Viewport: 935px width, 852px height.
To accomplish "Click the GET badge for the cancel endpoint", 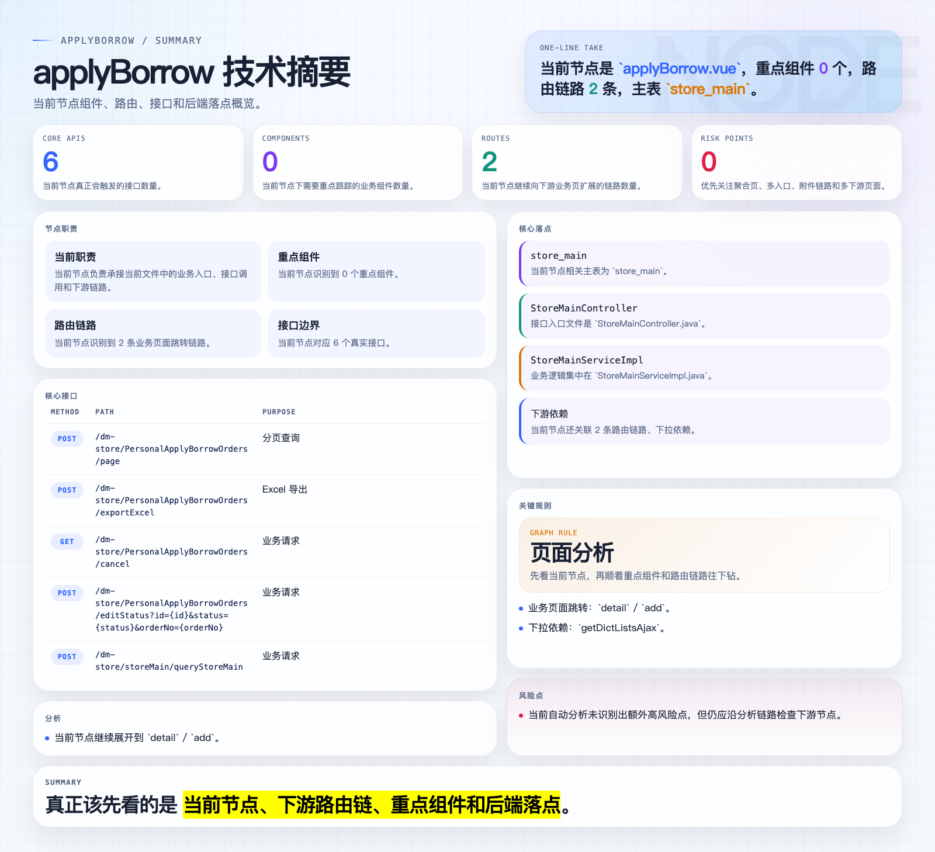I will [x=67, y=542].
